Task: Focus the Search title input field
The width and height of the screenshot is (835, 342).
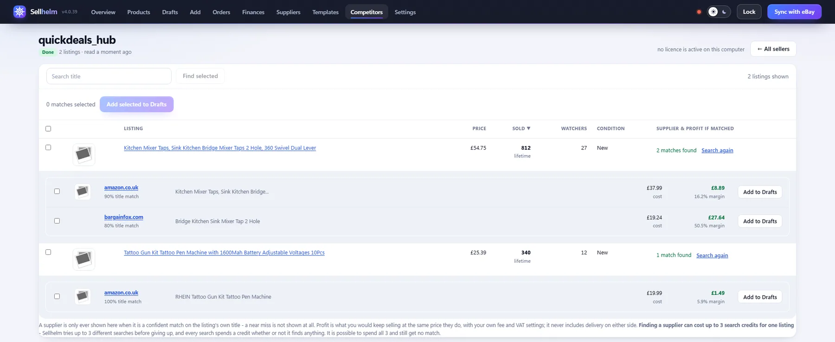Action: [109, 76]
